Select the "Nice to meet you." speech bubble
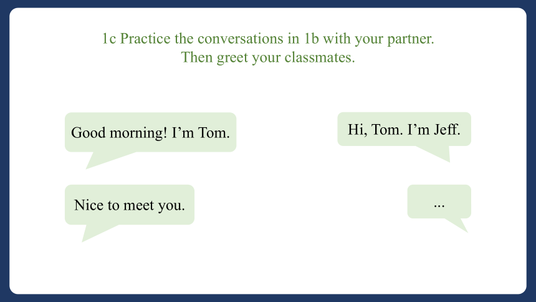 pyautogui.click(x=130, y=205)
